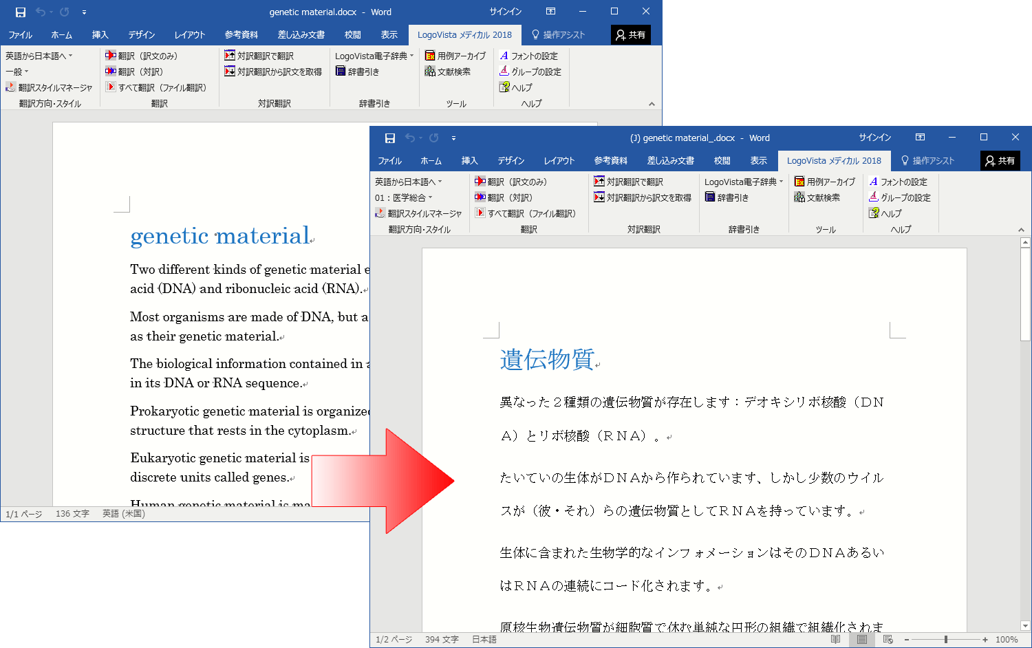This screenshot has height=648, width=1032.
Task: Open 文献検索 in front window
Action: pyautogui.click(x=817, y=197)
